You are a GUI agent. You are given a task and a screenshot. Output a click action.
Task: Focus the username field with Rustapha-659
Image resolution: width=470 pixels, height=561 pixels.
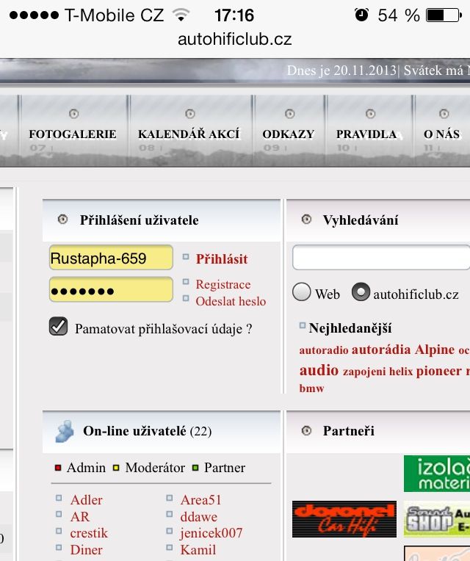(x=111, y=258)
